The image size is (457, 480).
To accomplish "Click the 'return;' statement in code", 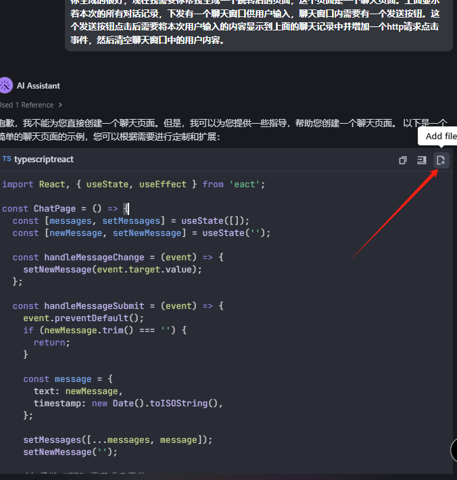I will click(x=52, y=343).
